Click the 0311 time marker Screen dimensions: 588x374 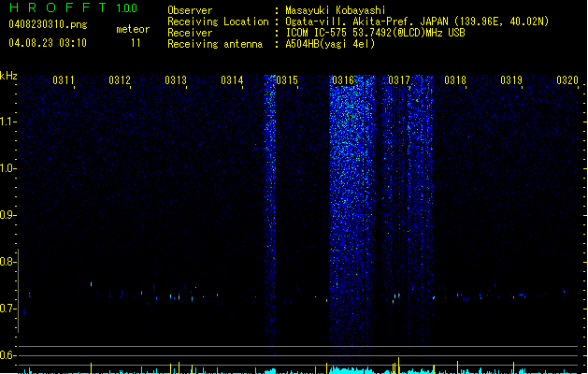pyautogui.click(x=64, y=80)
